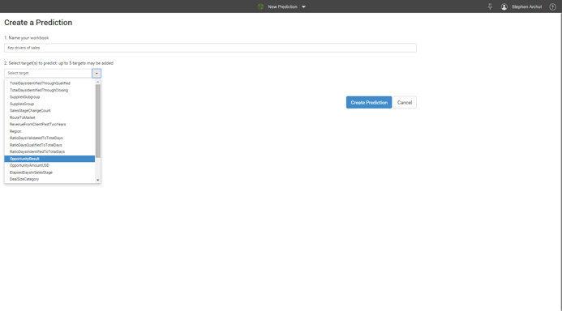Screen dimensions: 562x315
Task: Pick SalesStageChangeCount as the target
Action: click(x=49, y=111)
